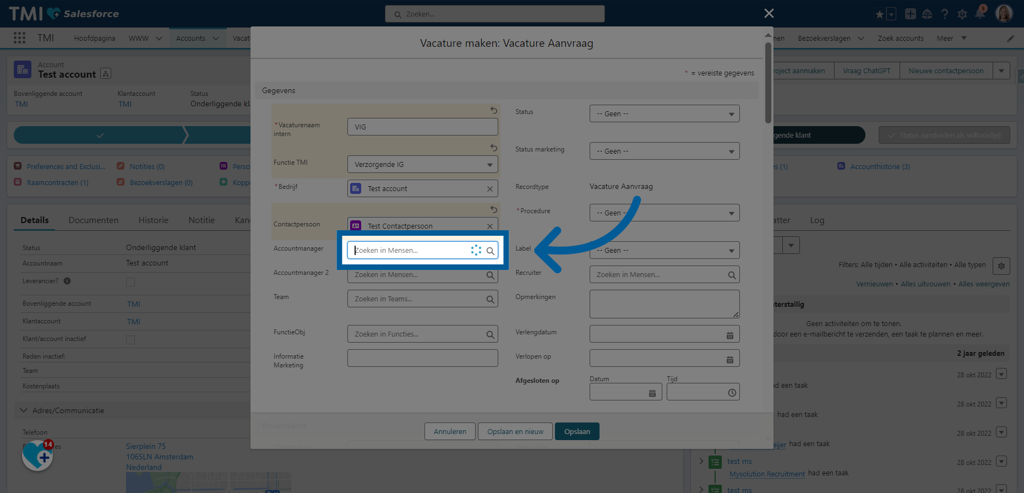Open the user profile avatar

[x=1004, y=13]
